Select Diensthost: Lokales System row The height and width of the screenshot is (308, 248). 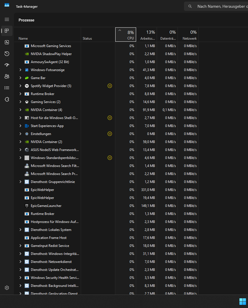coord(106,230)
